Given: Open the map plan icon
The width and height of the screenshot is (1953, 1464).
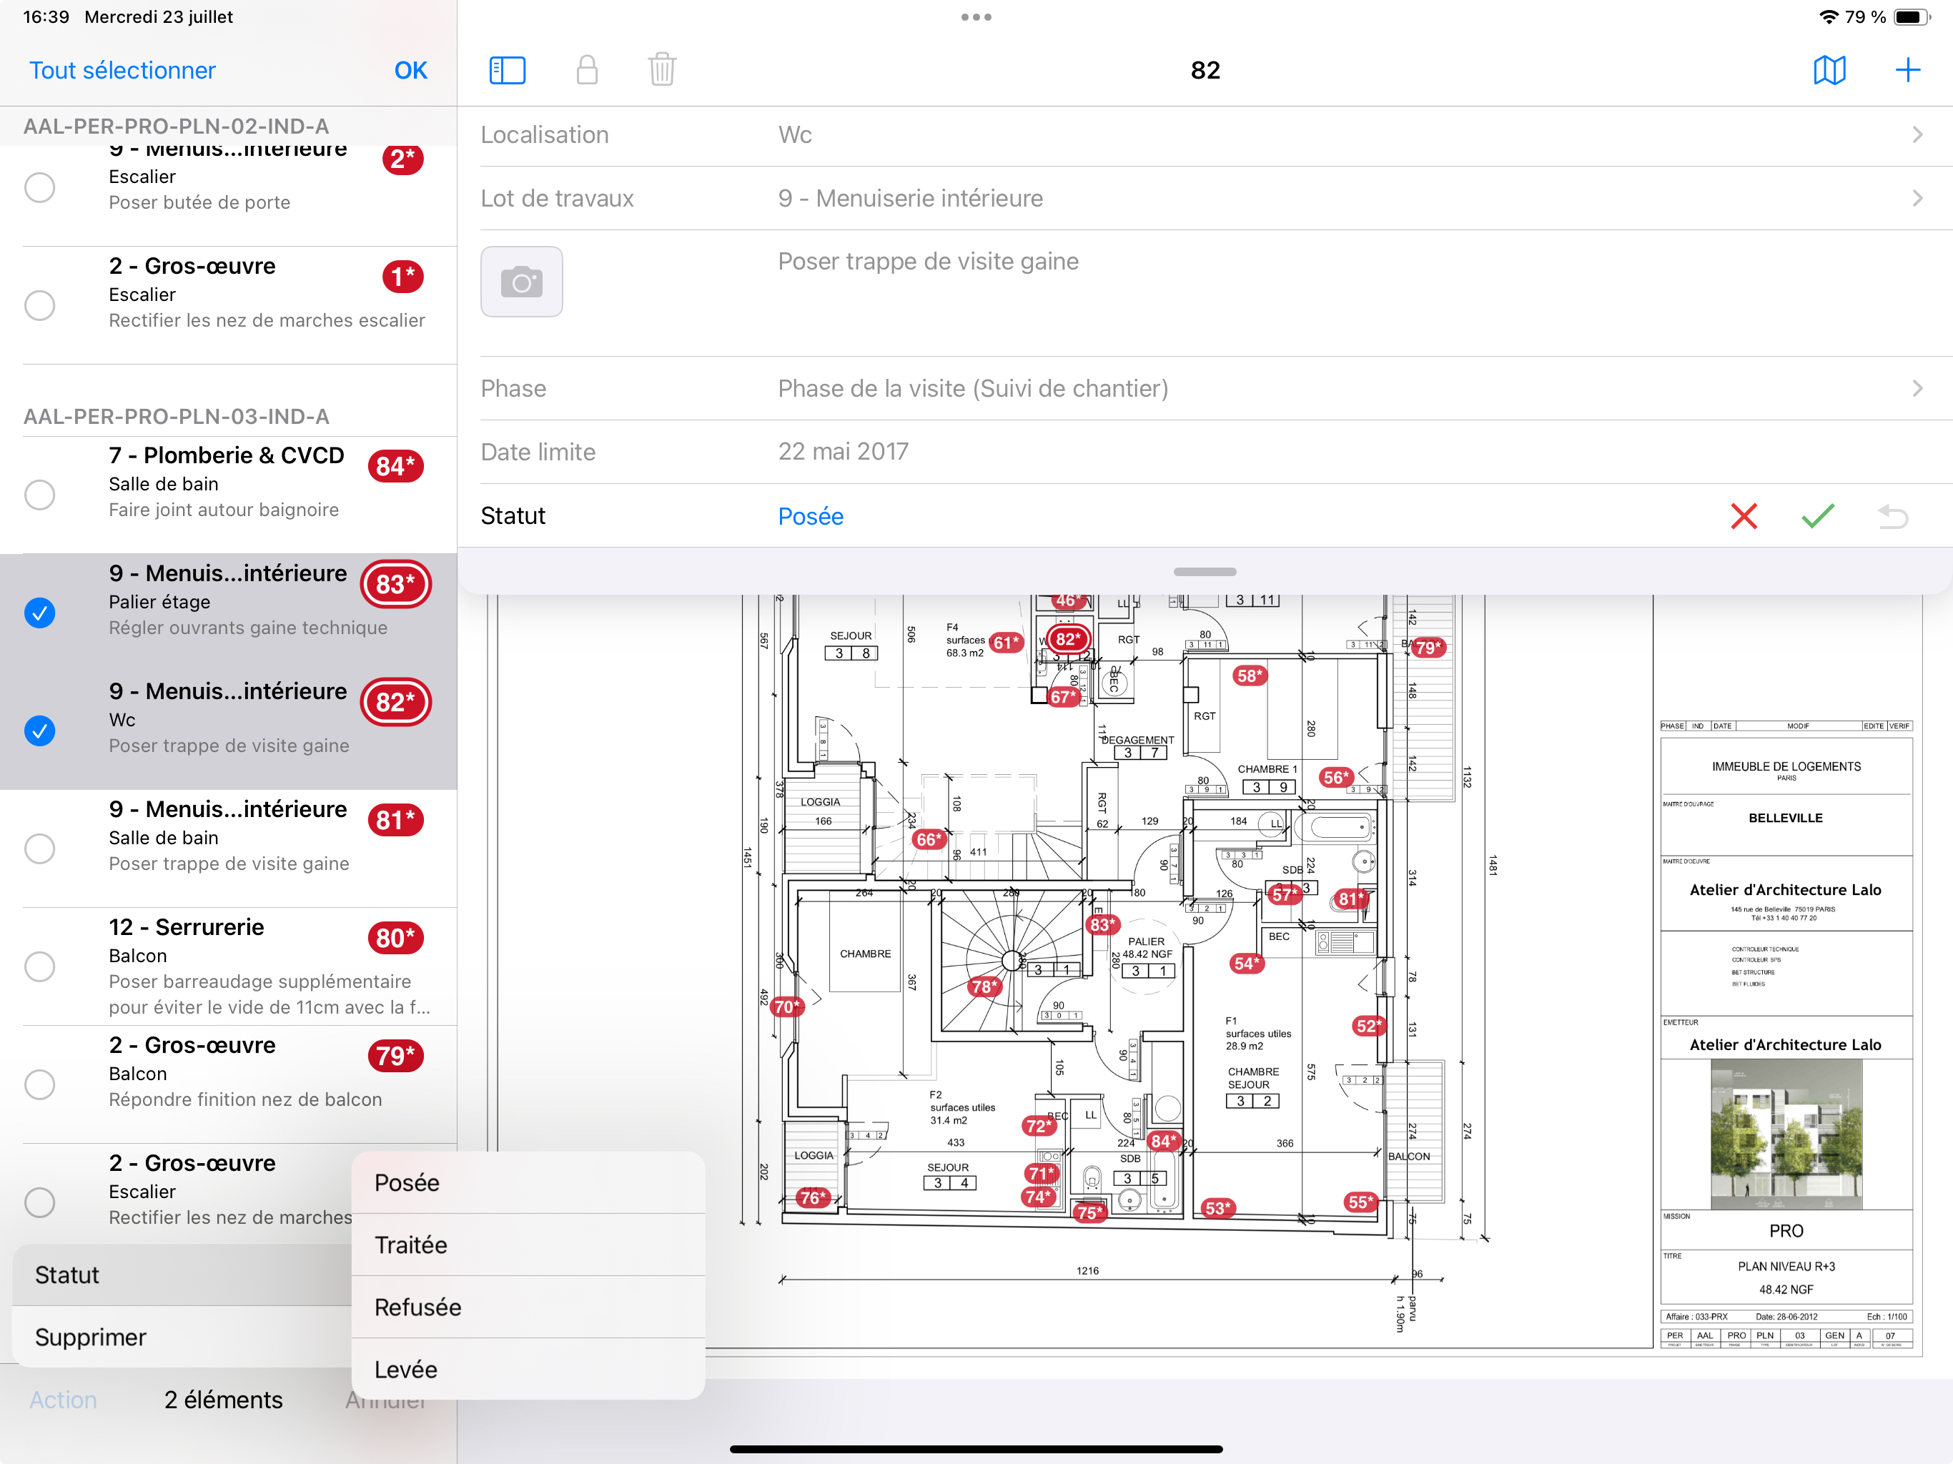Looking at the screenshot, I should point(1829,70).
